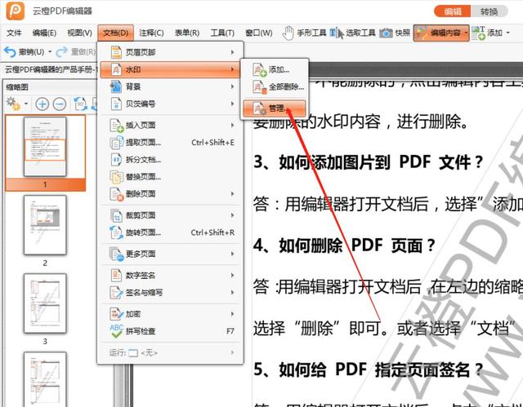Click the 云橙PDF编辑器 orange logo icon
The image size is (523, 407).
[x=16, y=11]
